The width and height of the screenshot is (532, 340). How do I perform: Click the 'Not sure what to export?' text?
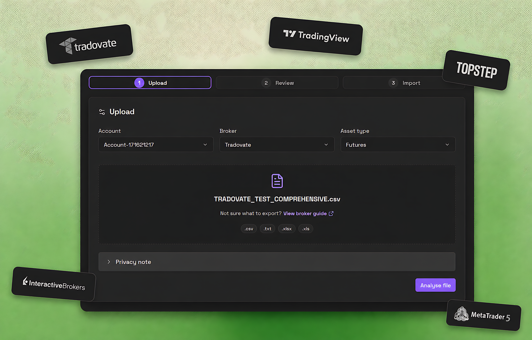pyautogui.click(x=251, y=213)
